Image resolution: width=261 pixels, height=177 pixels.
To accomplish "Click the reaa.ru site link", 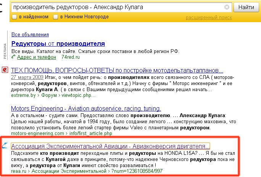I will pyautogui.click(x=19, y=171).
